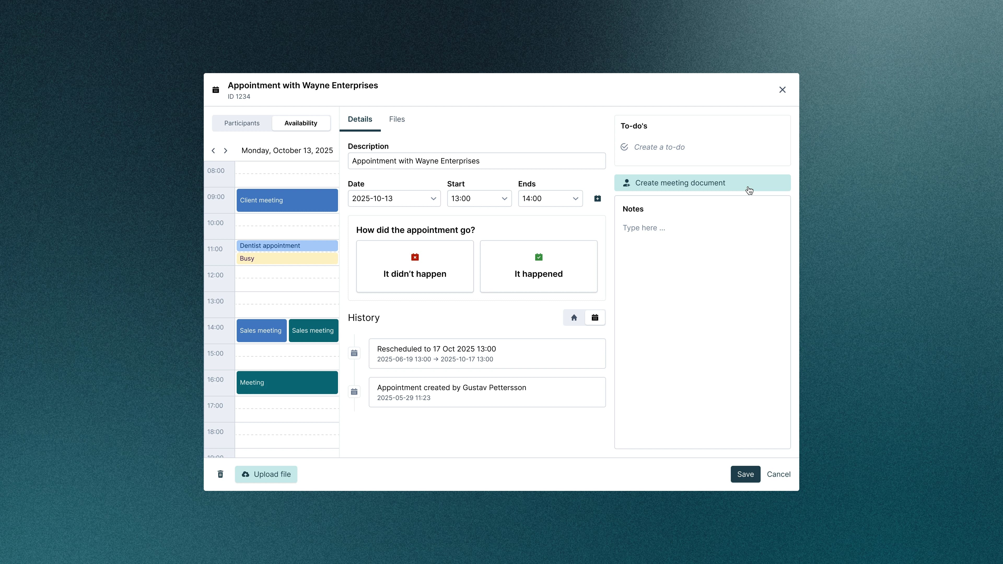Select the Details tab
This screenshot has height=564, width=1003.
click(360, 119)
